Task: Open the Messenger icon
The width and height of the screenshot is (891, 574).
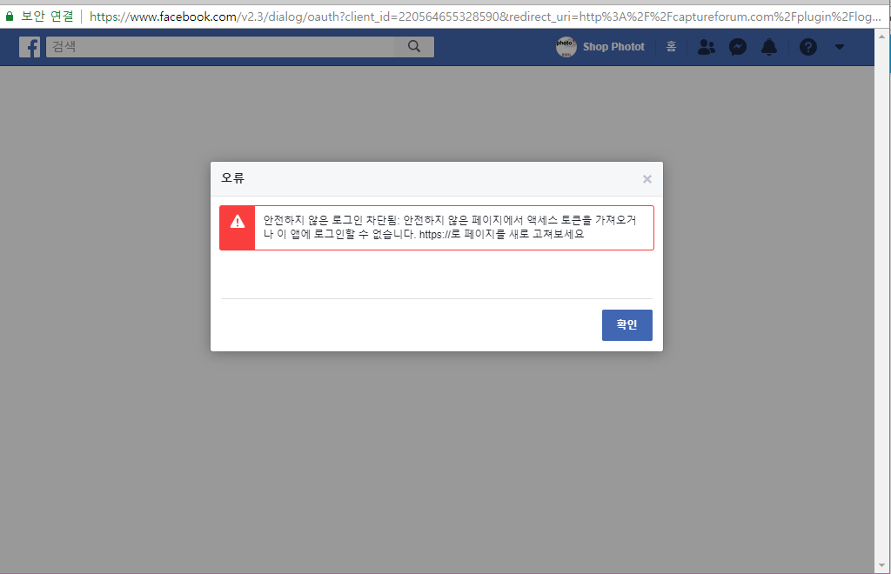Action: [738, 47]
